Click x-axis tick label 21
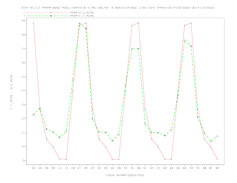Image resolution: width=237 pixels, height=183 pixels. pos(79,168)
